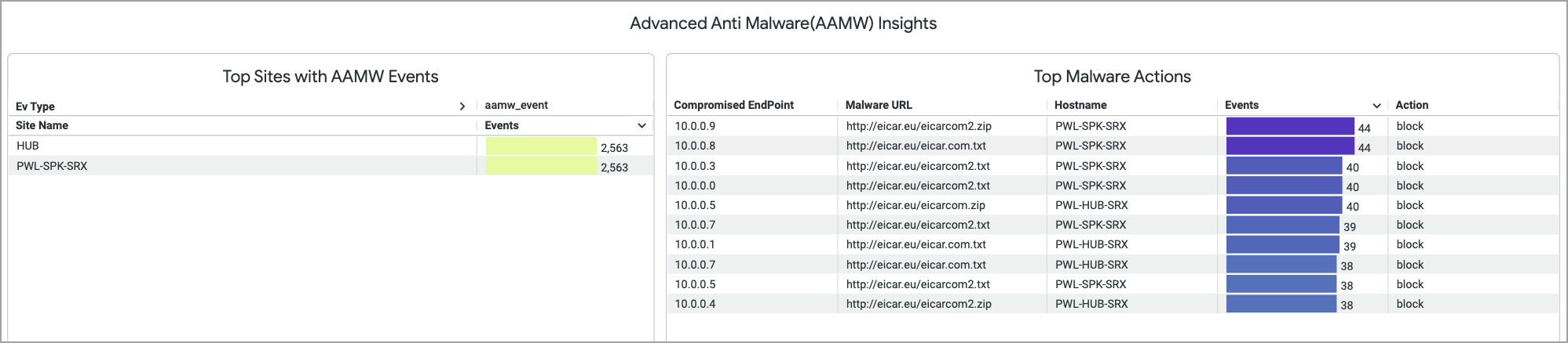Click the yellow events bar for PWL-SPK-SRX
Screen dimensions: 1568x343
541,166
